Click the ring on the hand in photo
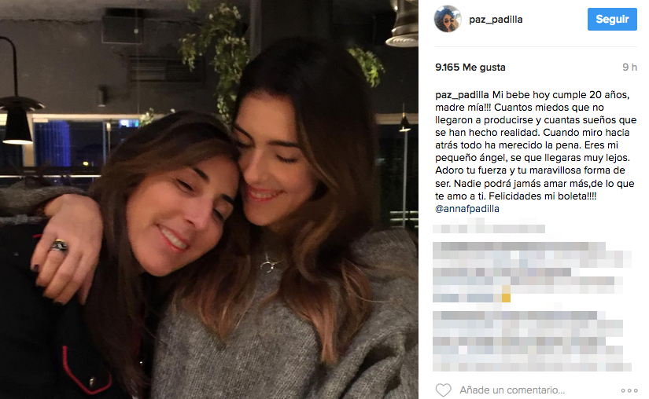Viewport: 649px width, 399px height. [x=59, y=246]
